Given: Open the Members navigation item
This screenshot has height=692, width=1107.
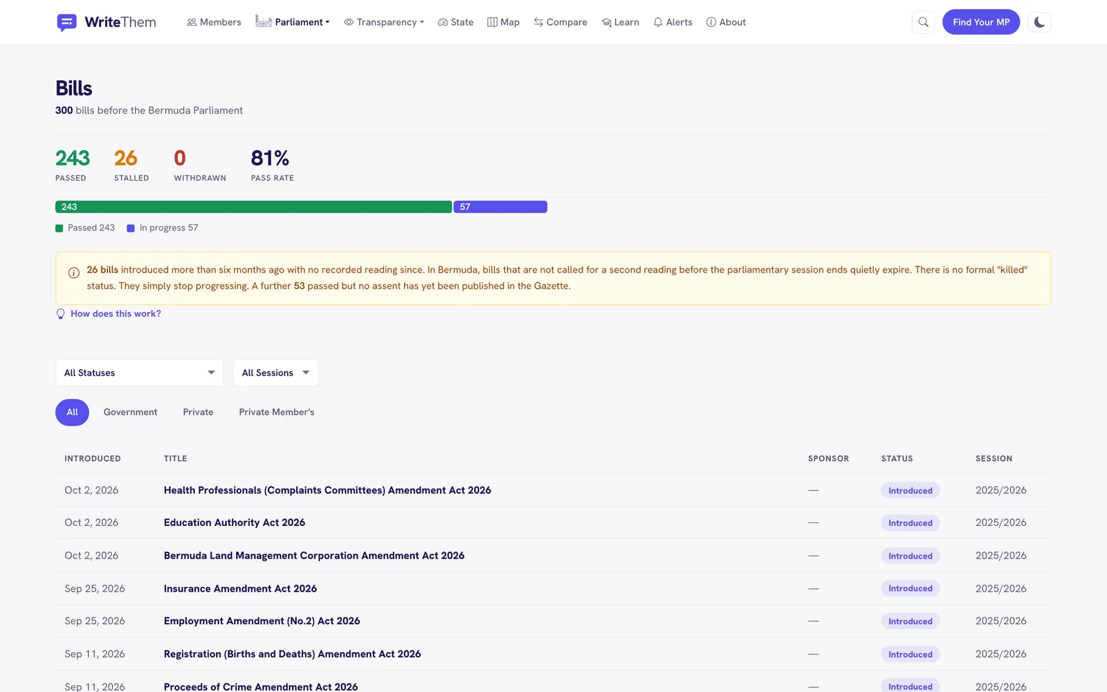Looking at the screenshot, I should click(x=214, y=22).
